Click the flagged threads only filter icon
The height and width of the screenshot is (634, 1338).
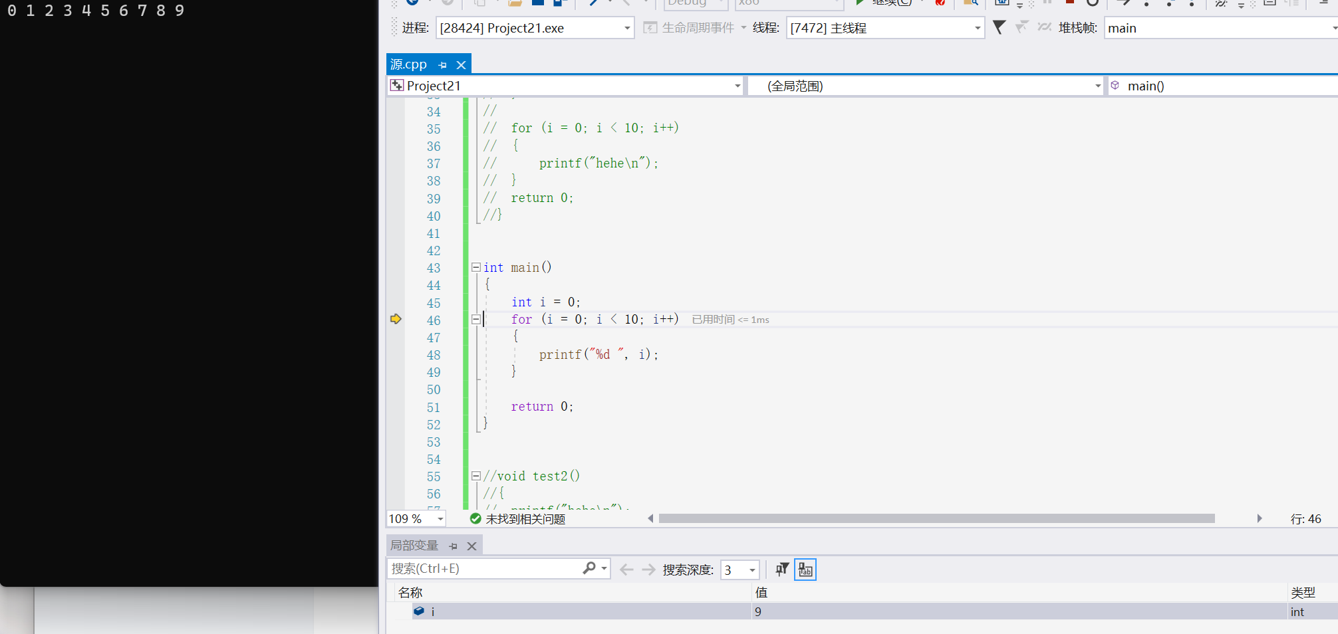(x=1022, y=27)
